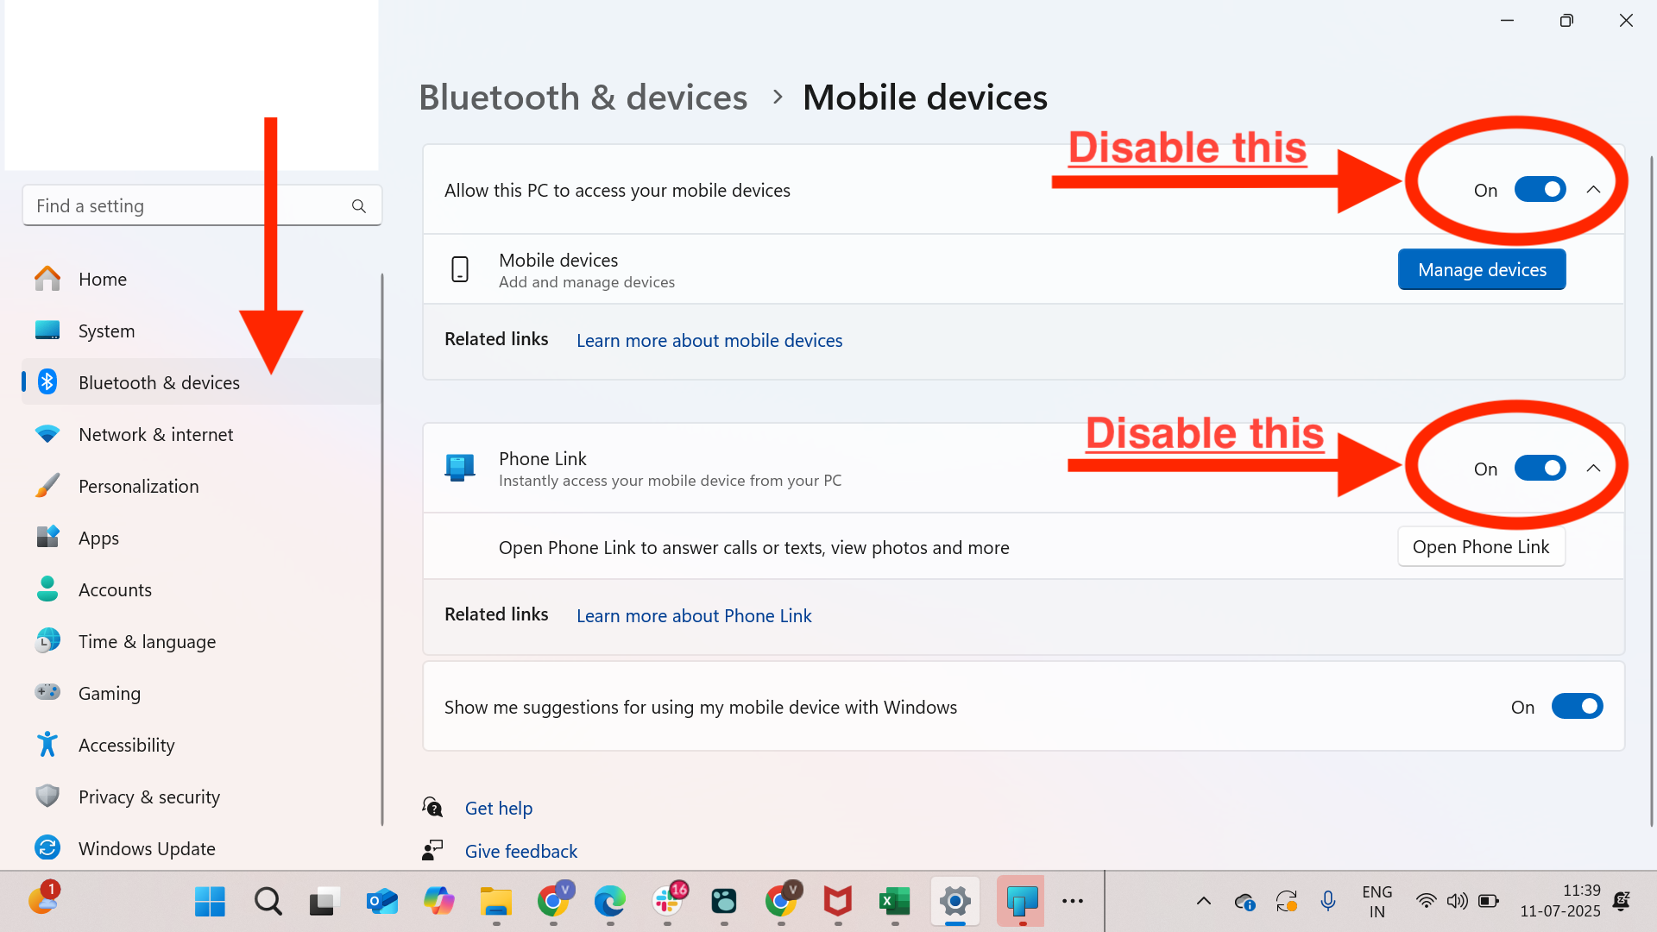Collapse the mobile devices access section chevron
This screenshot has width=1657, height=932.
1593,190
